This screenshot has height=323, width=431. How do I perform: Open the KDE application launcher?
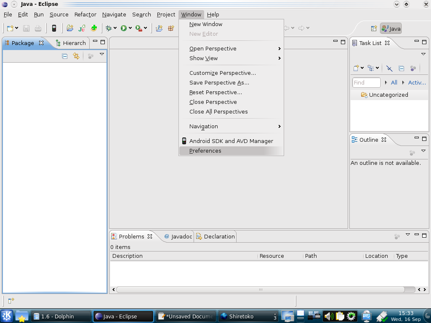(7, 316)
